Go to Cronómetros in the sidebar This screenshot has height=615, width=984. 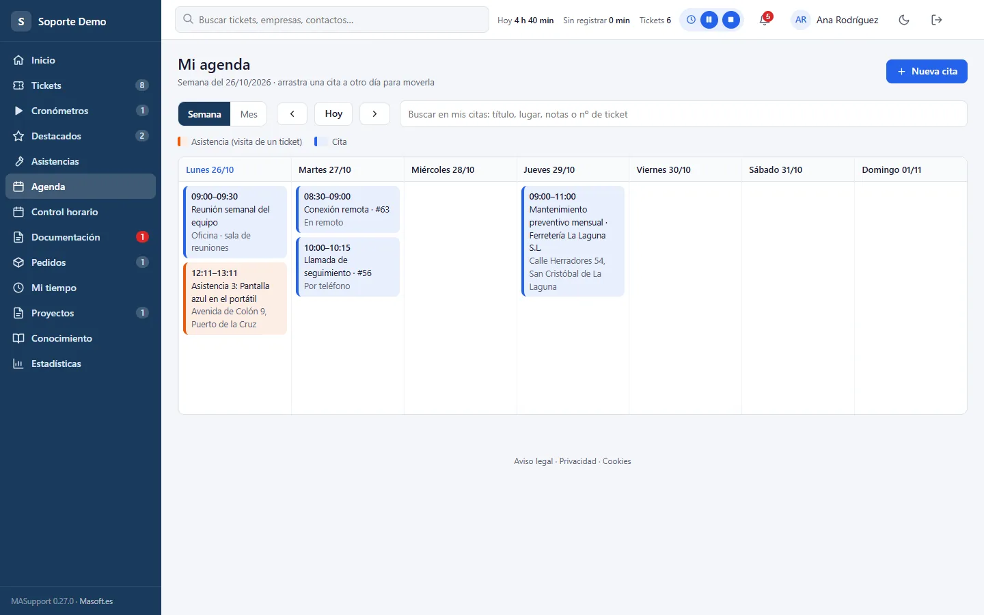pyautogui.click(x=81, y=111)
